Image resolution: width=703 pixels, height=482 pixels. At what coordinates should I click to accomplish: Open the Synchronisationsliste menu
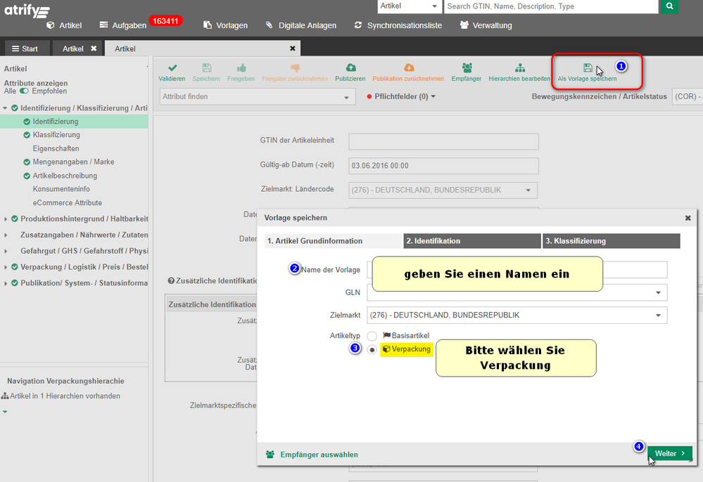398,25
